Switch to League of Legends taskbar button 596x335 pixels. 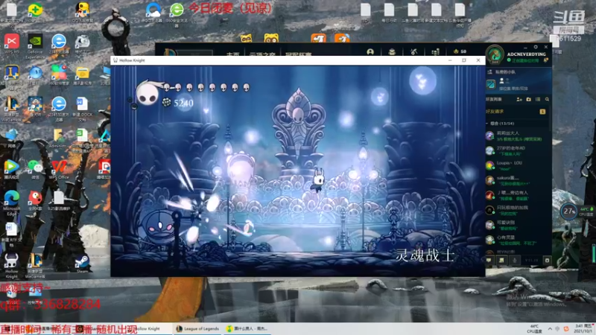[x=197, y=328]
